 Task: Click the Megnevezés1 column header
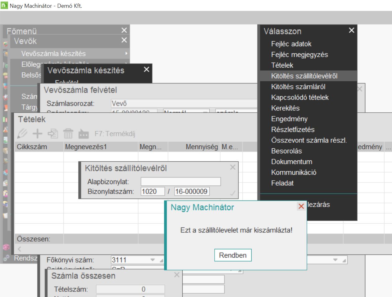pyautogui.click(x=101, y=147)
